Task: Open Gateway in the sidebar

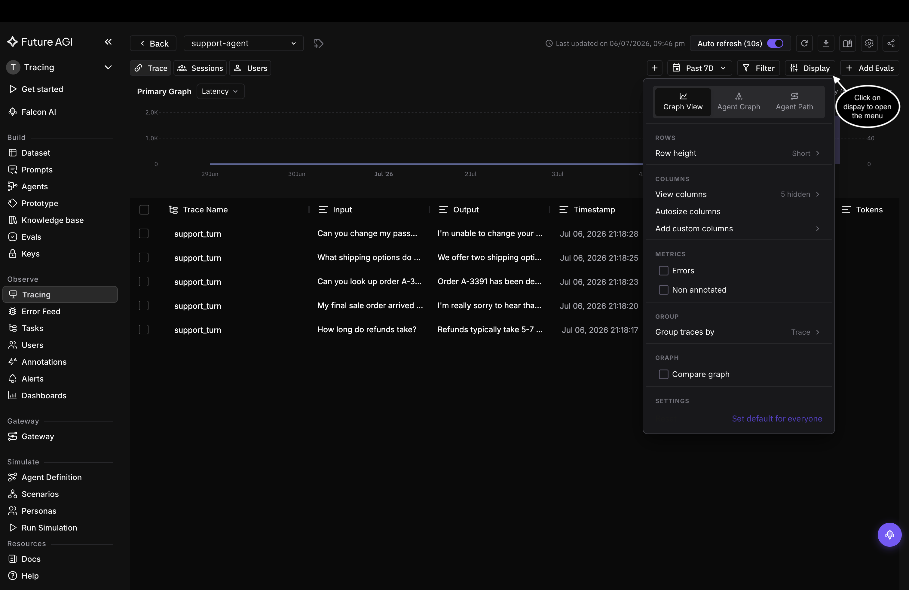Action: pyautogui.click(x=38, y=436)
